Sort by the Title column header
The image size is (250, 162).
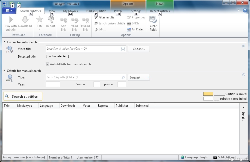tap(9, 106)
